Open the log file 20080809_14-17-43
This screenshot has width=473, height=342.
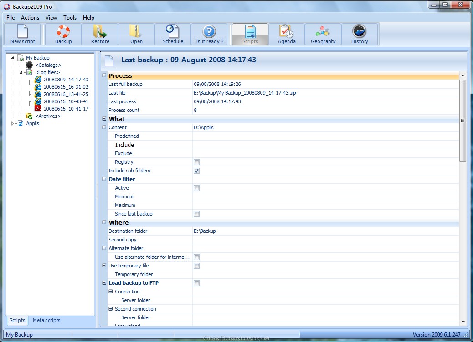tap(66, 80)
